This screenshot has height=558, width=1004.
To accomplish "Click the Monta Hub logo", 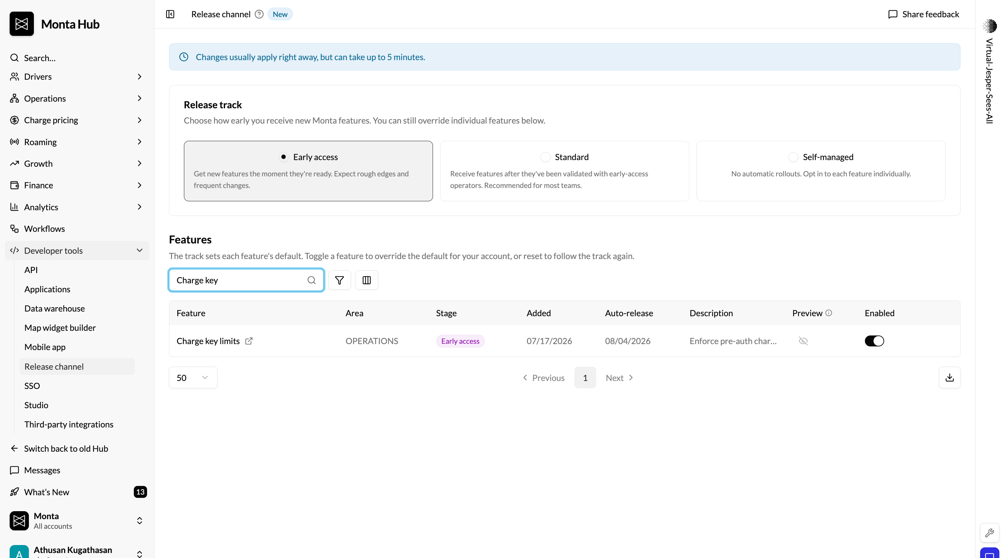I will click(x=22, y=24).
